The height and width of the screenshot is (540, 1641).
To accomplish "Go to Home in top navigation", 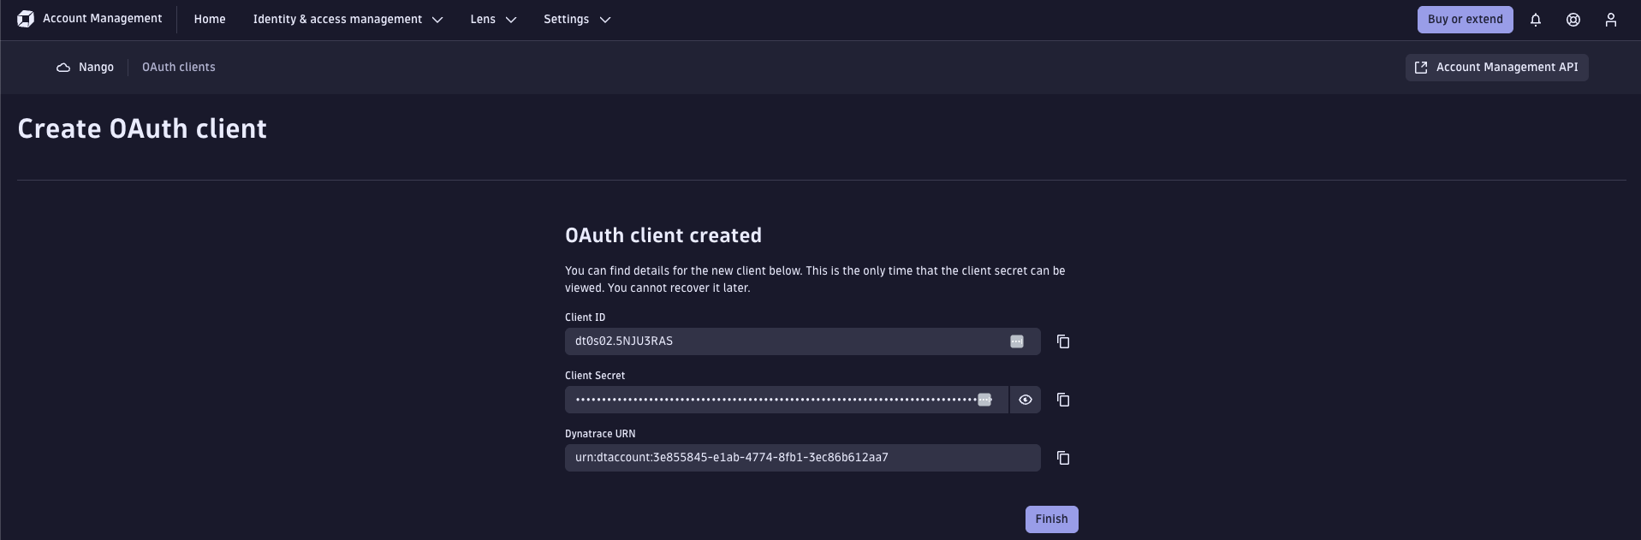I will pyautogui.click(x=210, y=20).
